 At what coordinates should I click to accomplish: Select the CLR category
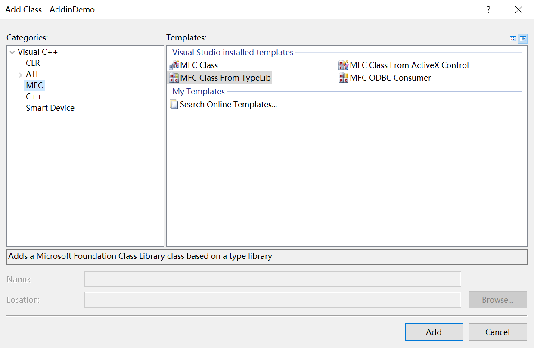(x=33, y=63)
